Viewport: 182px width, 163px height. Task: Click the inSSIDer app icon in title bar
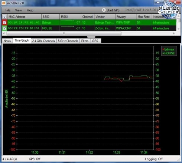coord(4,3)
